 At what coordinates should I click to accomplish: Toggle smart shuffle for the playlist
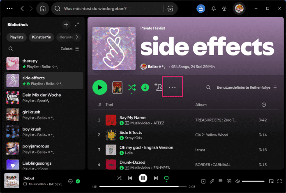[131, 87]
